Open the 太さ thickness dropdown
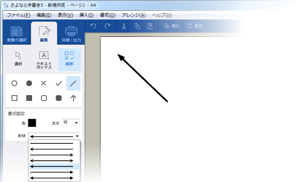This screenshot has height=182, width=306. [71, 123]
